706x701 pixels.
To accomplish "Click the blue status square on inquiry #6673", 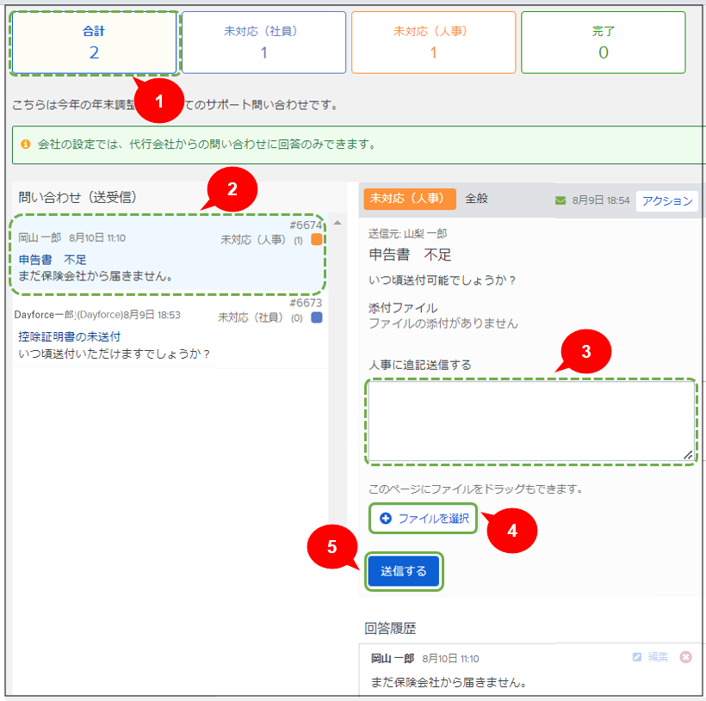I will click(316, 317).
